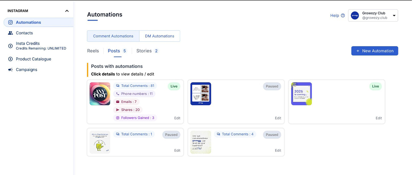Click the Followers Gained Instagram icon
Viewport: 413px width, 175px height.
[x=117, y=118]
